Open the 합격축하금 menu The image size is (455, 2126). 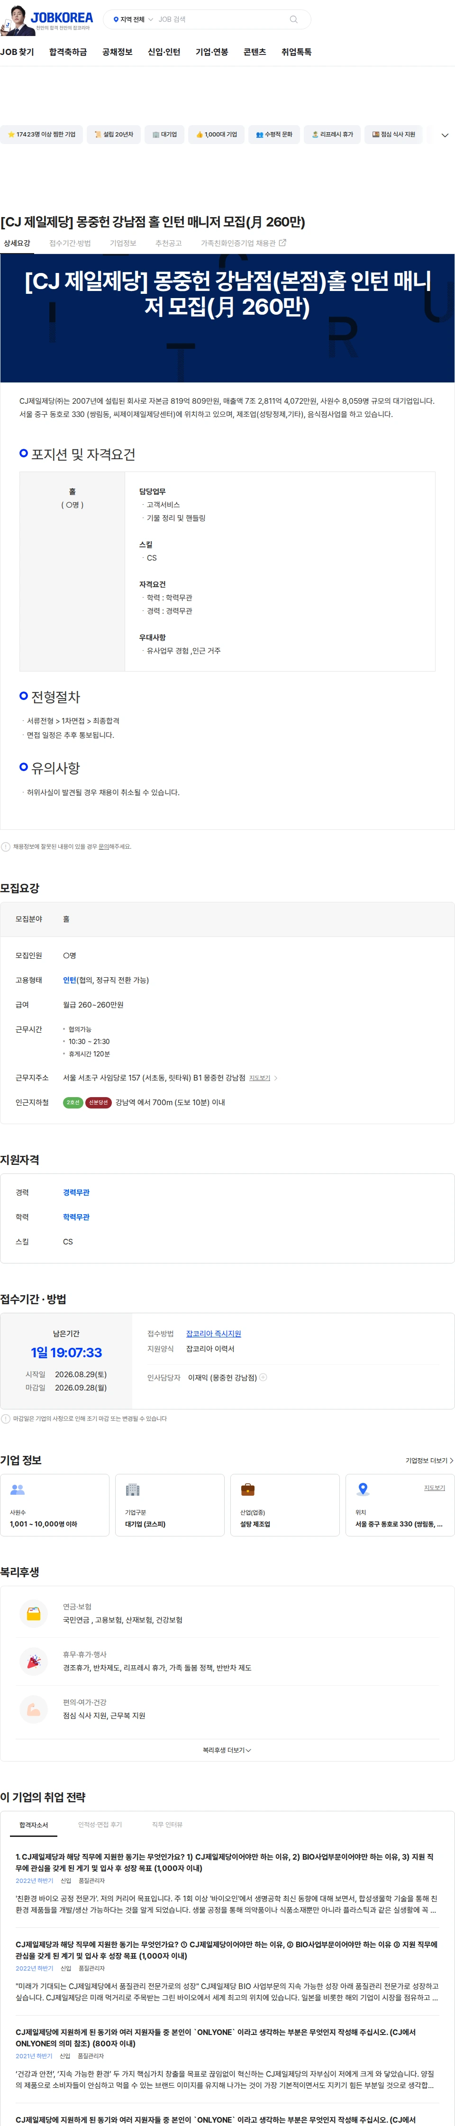pyautogui.click(x=68, y=52)
